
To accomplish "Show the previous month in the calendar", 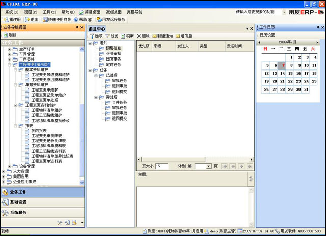I will [259, 42].
